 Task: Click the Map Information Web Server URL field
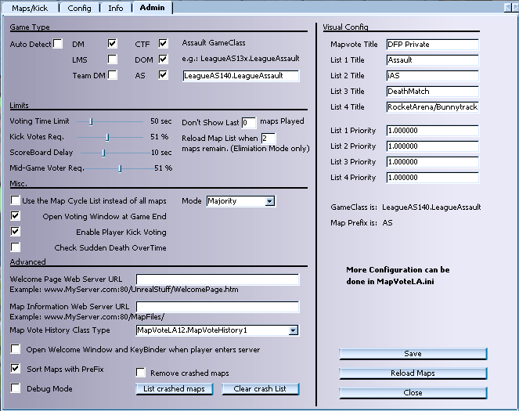[218, 307]
